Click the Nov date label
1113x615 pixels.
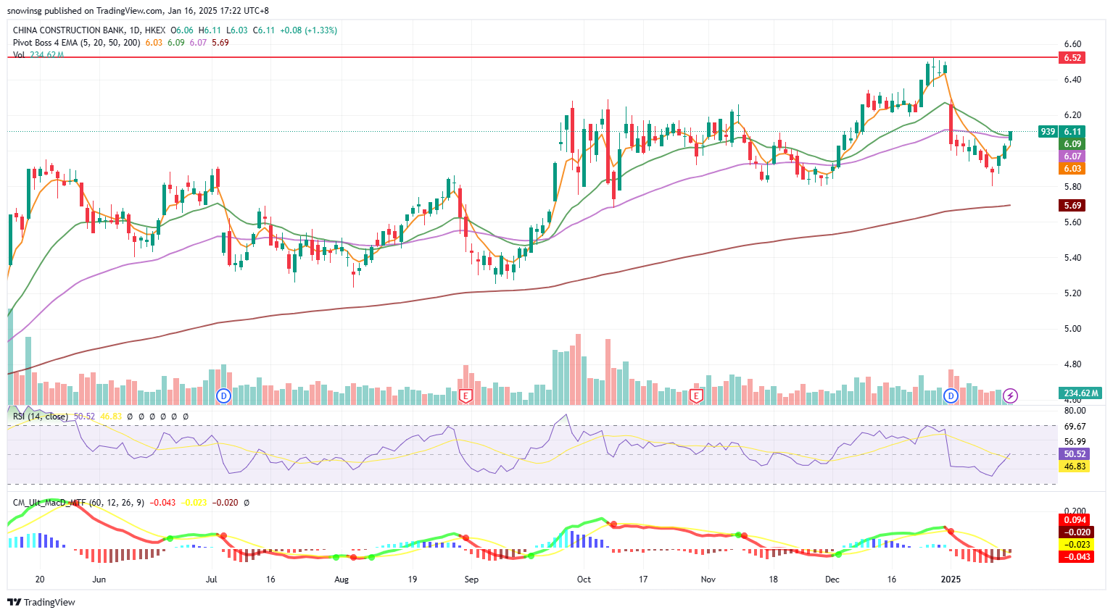(x=708, y=580)
